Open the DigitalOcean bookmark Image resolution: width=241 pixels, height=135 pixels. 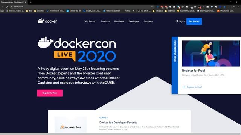92,11
